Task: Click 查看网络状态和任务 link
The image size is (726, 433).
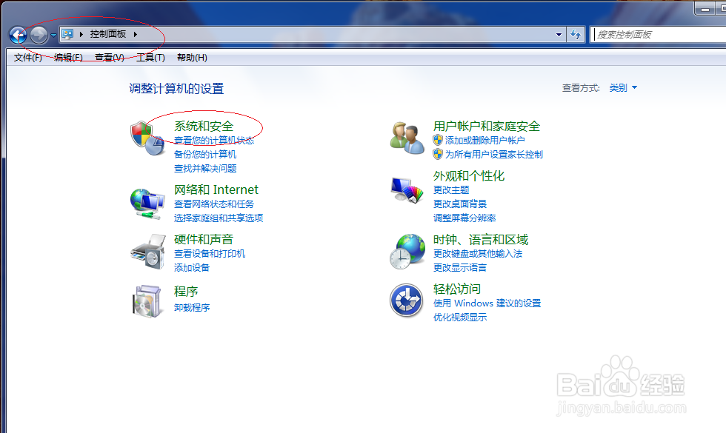Action: click(214, 204)
